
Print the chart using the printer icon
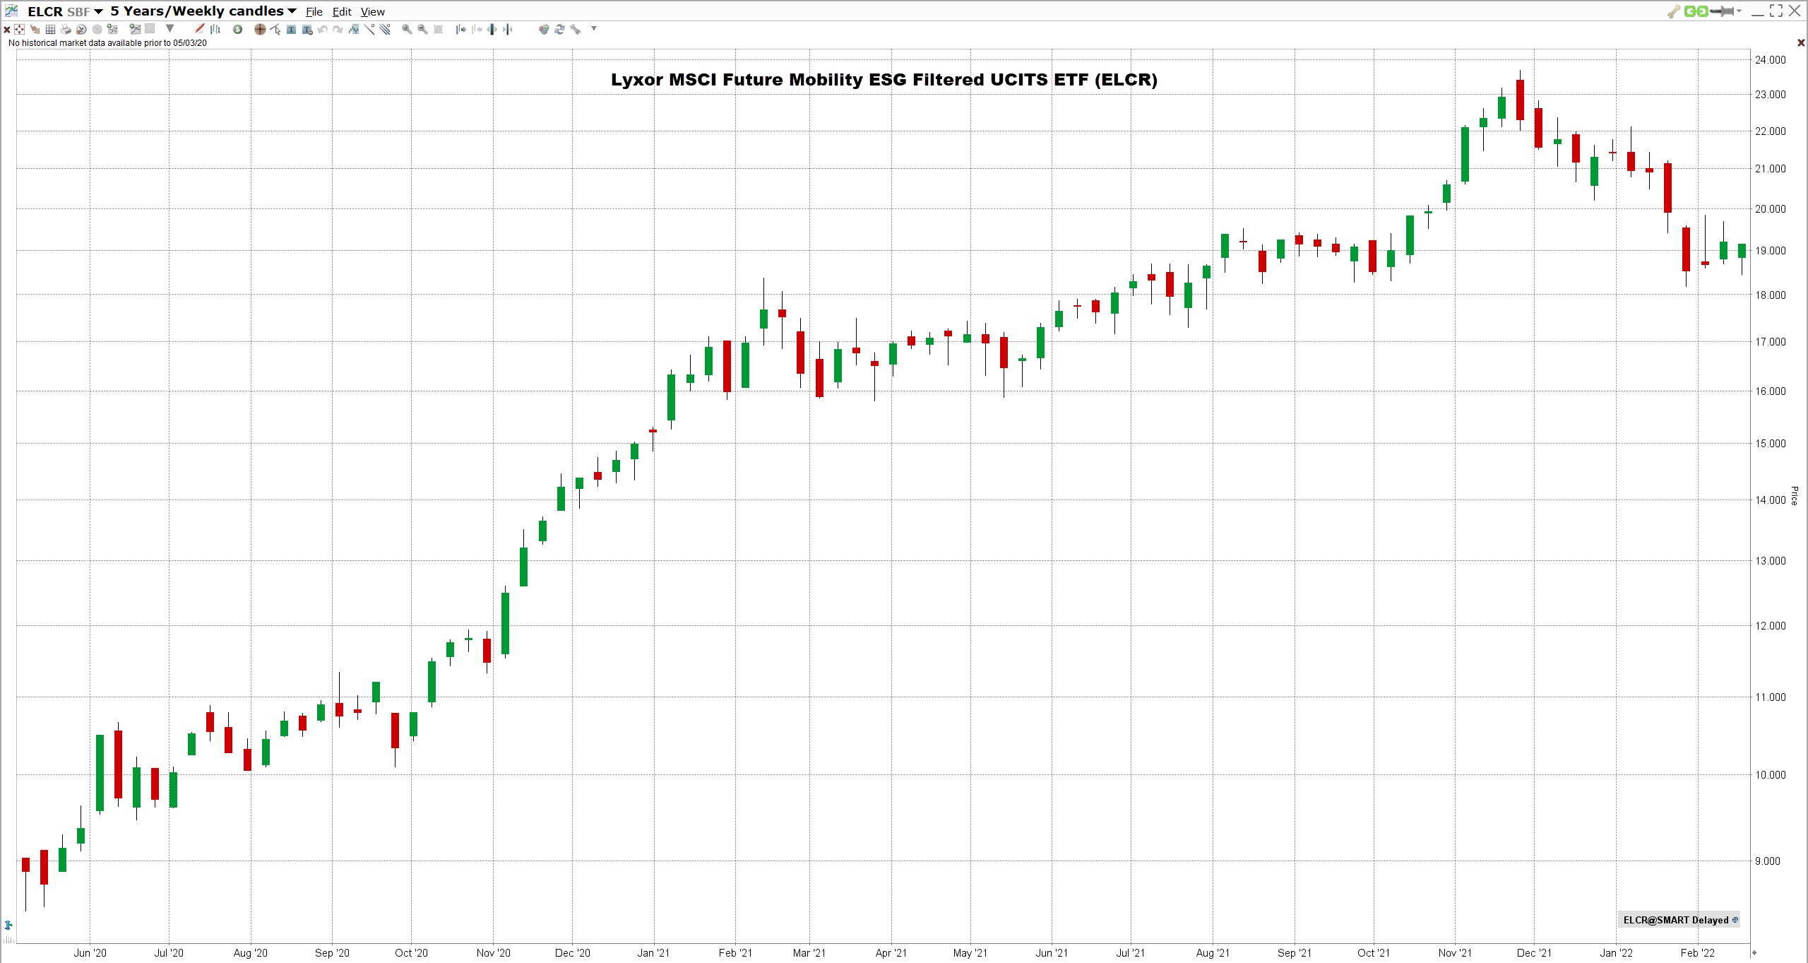[66, 30]
